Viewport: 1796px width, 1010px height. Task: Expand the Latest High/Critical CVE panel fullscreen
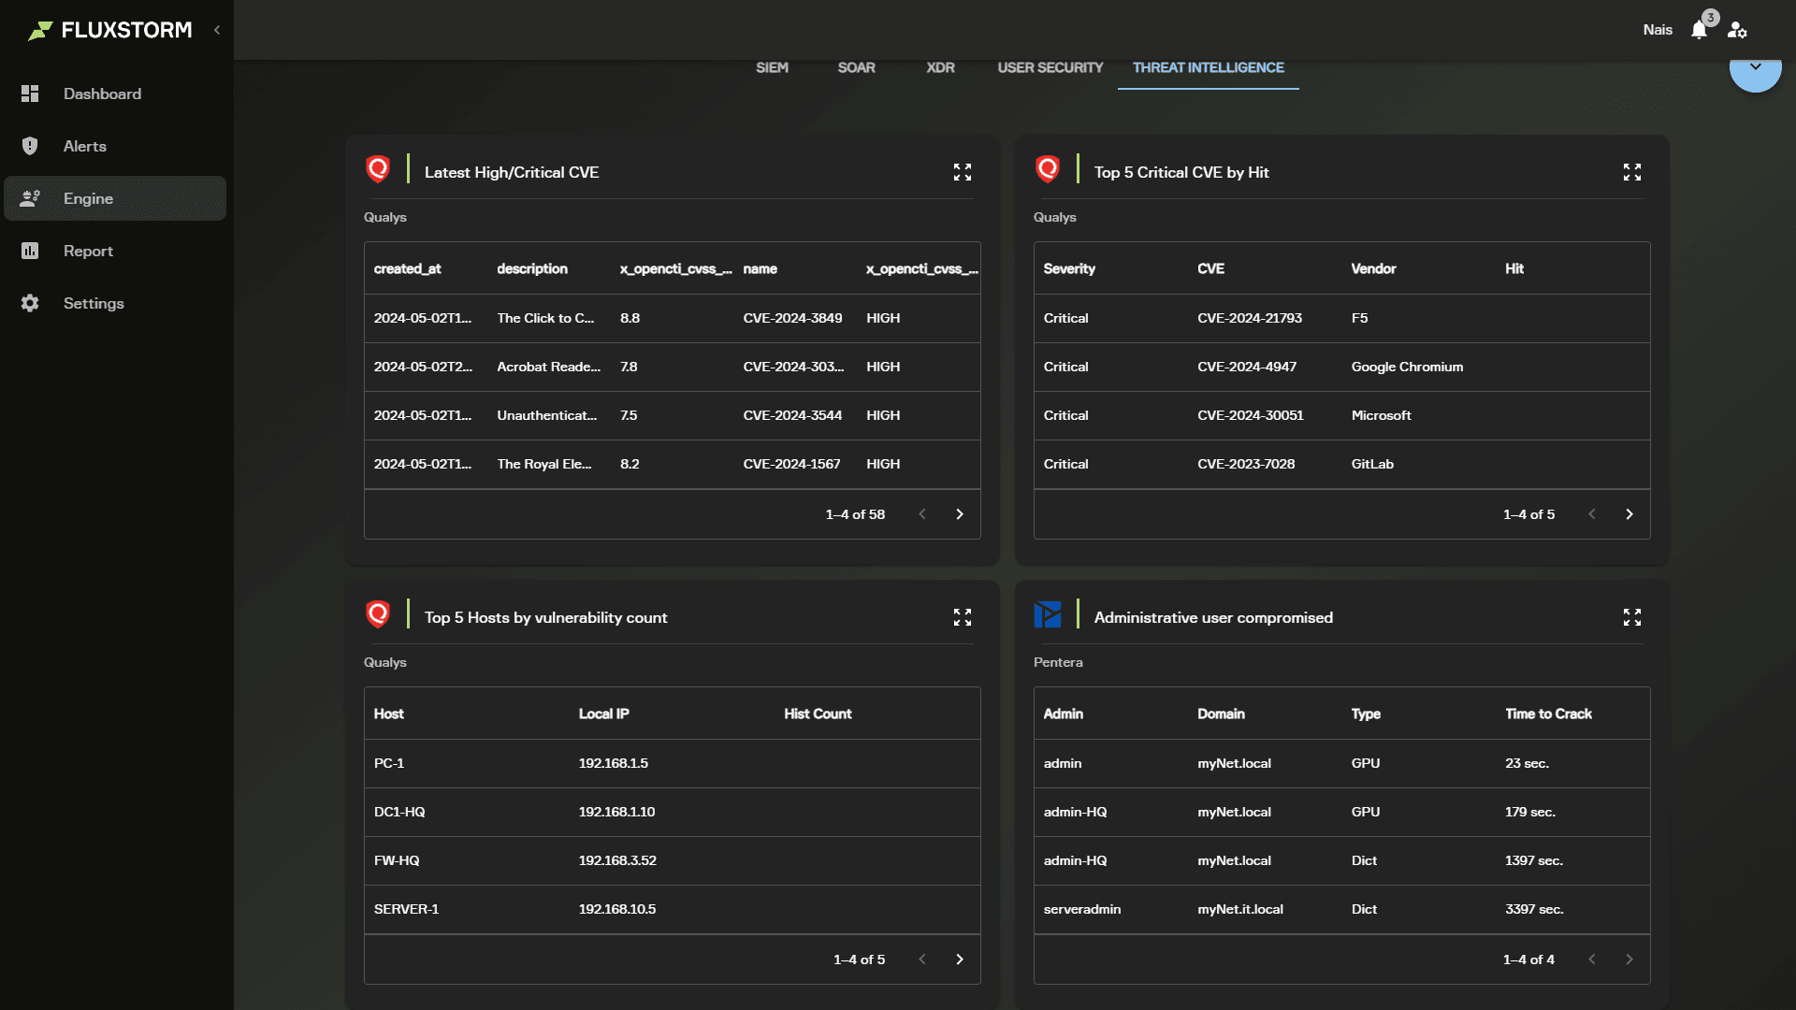963,172
